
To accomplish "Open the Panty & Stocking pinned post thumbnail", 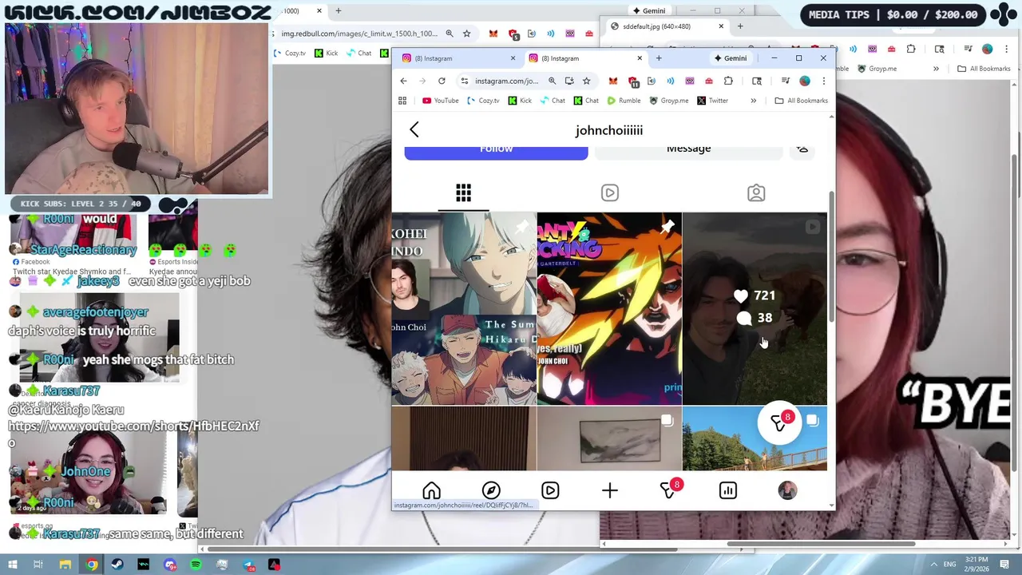I will click(609, 309).
